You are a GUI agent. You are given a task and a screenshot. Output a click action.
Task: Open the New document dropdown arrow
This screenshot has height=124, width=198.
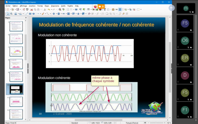click(10, 10)
